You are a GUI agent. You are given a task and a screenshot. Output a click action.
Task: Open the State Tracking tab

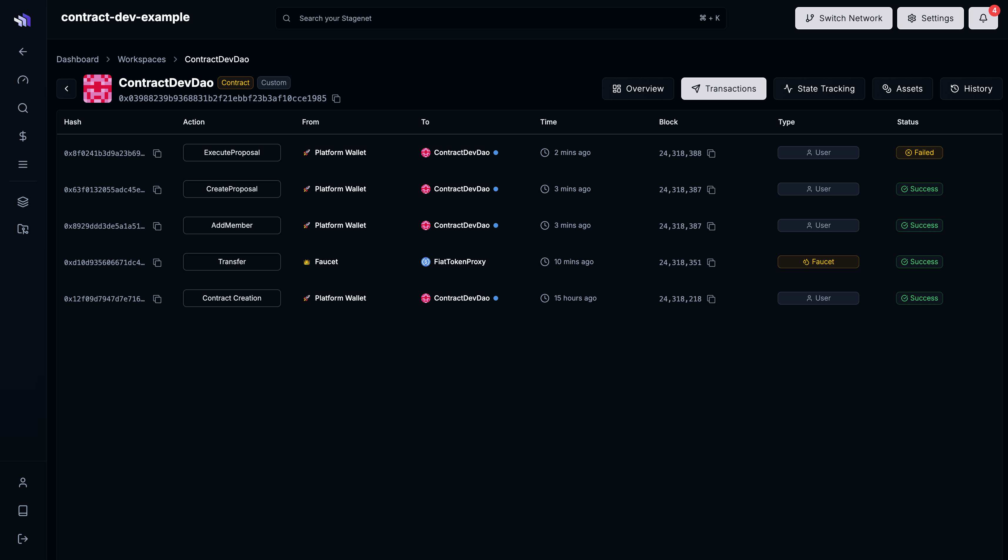(819, 88)
